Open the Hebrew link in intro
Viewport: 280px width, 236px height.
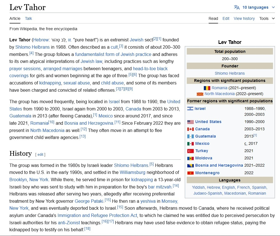[41, 40]
